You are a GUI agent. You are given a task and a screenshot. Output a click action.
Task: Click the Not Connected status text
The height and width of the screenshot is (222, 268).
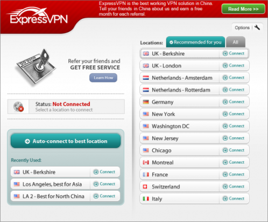click(71, 104)
